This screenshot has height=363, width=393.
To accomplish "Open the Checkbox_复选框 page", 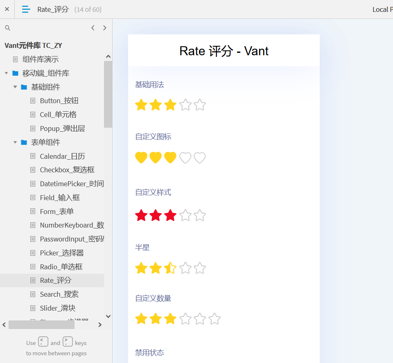I will (67, 170).
